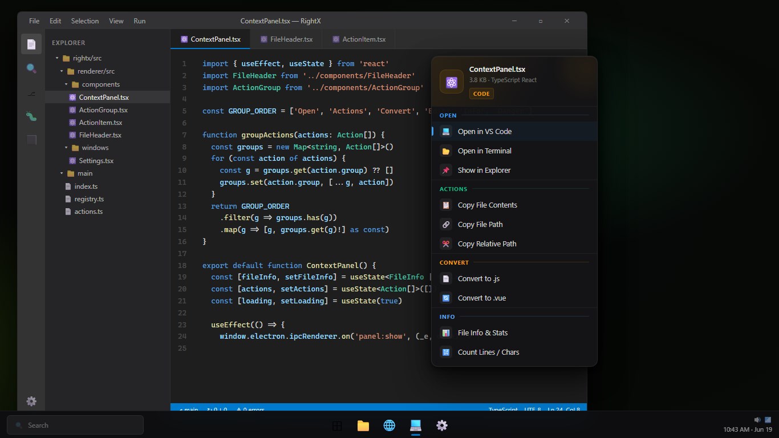Click the UTF-8 encoding in status bar

pos(533,409)
